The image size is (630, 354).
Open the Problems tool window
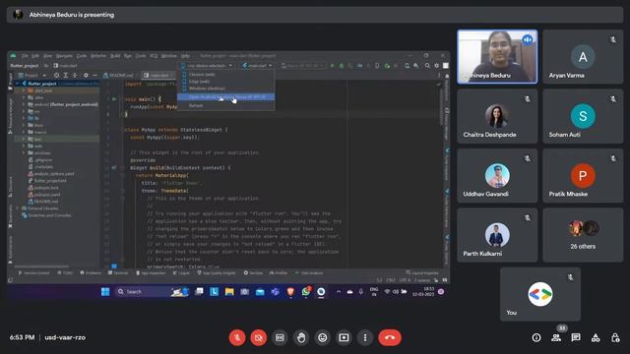coord(91,273)
